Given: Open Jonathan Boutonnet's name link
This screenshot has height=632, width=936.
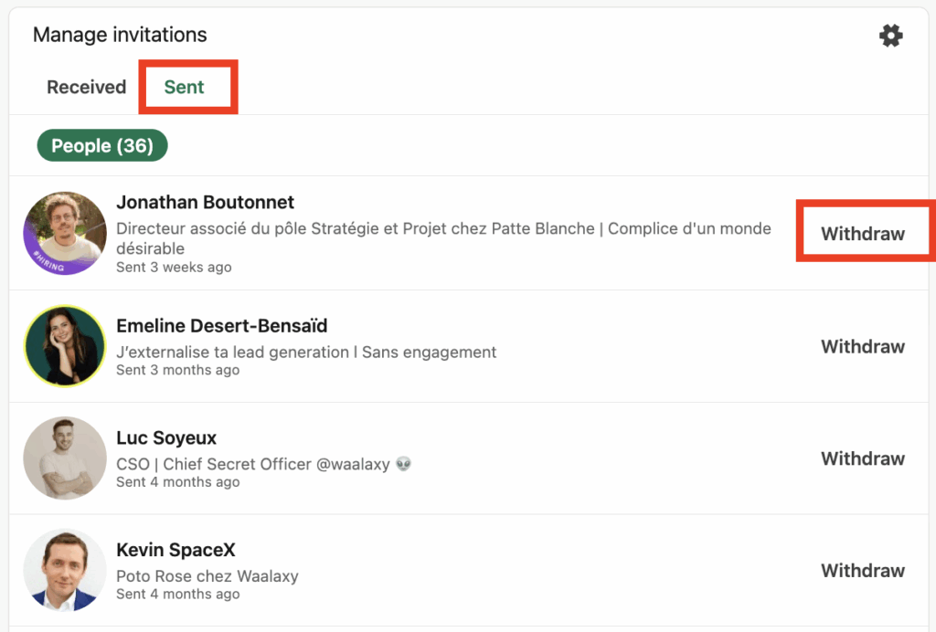Looking at the screenshot, I should pos(205,203).
